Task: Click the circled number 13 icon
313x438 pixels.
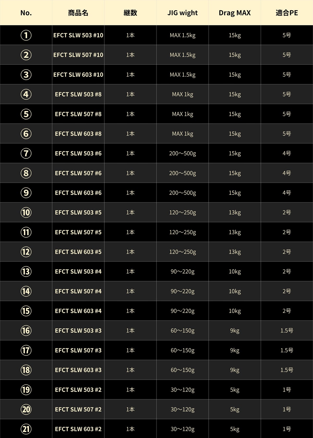Action: (26, 271)
